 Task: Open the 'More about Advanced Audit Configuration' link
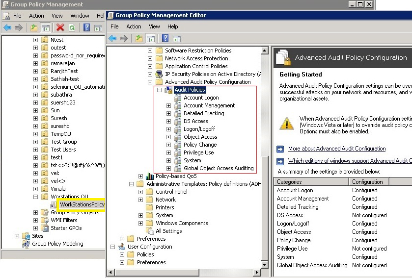click(x=337, y=149)
